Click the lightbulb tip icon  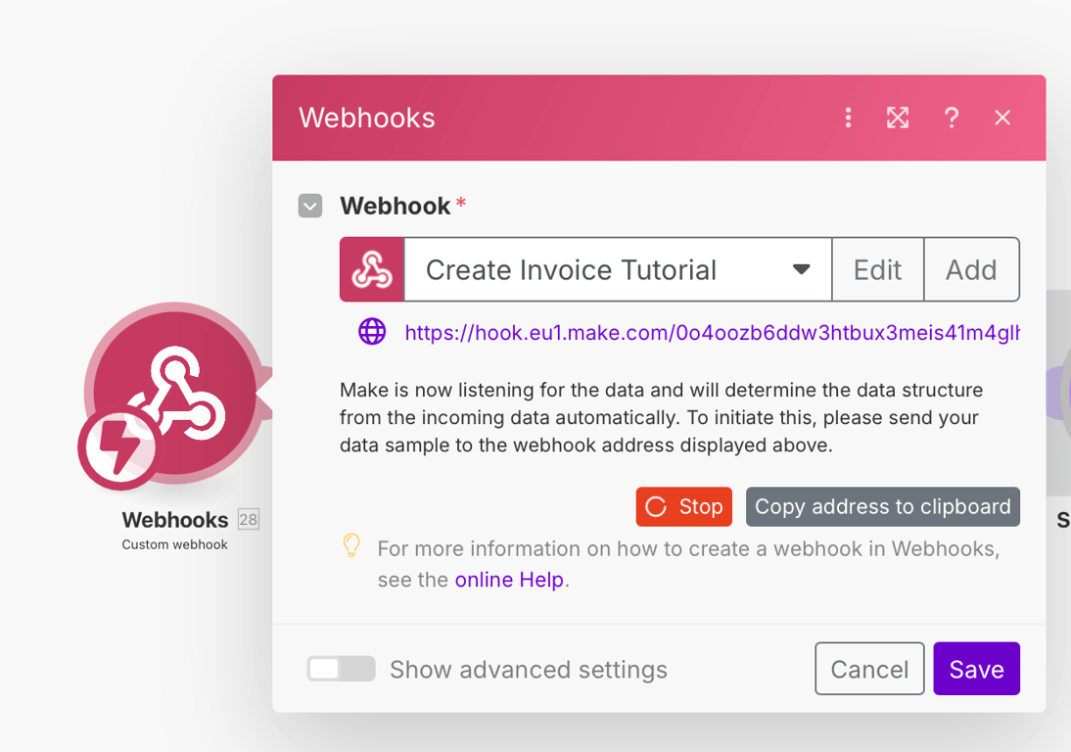[351, 545]
